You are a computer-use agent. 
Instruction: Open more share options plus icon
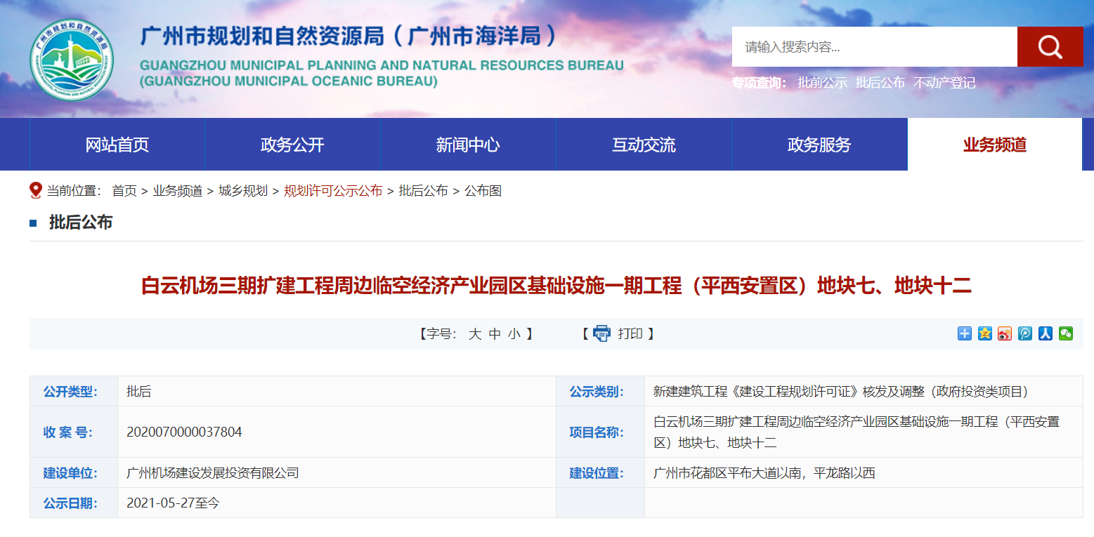click(x=965, y=333)
